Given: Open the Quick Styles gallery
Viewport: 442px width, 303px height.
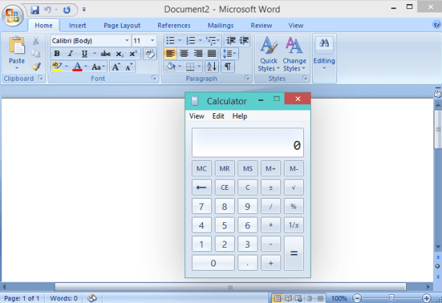Looking at the screenshot, I should click(x=269, y=54).
